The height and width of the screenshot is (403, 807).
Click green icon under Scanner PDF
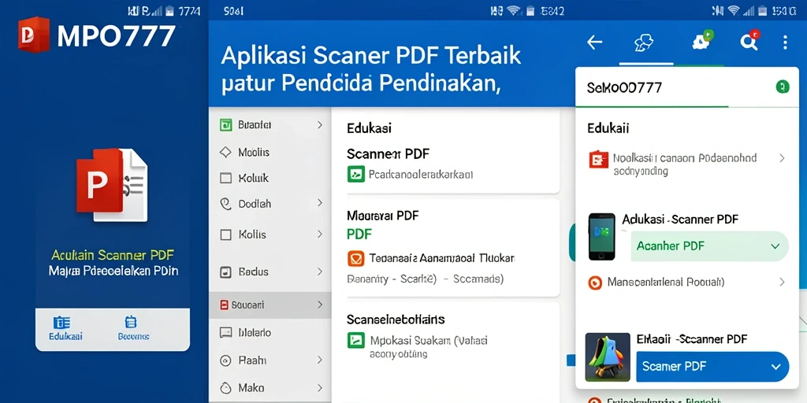355,174
